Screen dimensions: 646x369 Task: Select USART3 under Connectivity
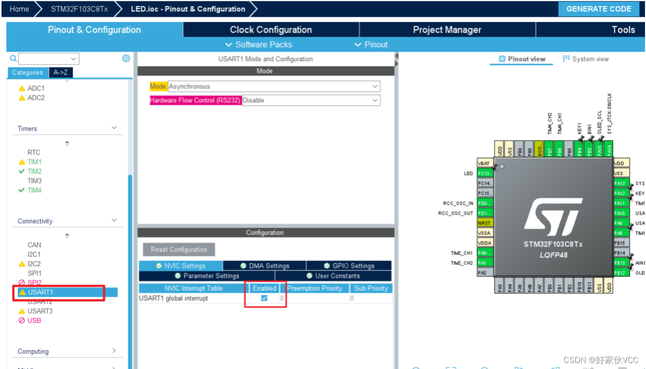[40, 311]
